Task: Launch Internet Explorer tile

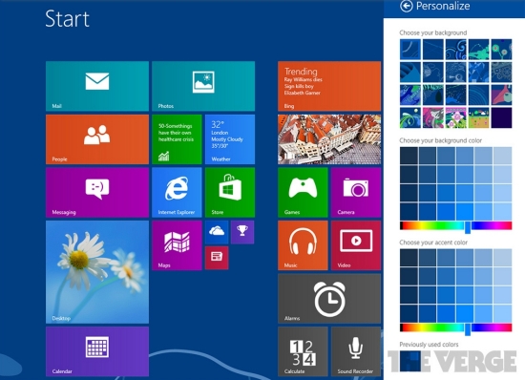Action: click(177, 193)
